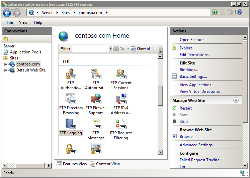250x178 pixels.
Task: Open FTP Authorization Rules icon
Action: tap(96, 74)
